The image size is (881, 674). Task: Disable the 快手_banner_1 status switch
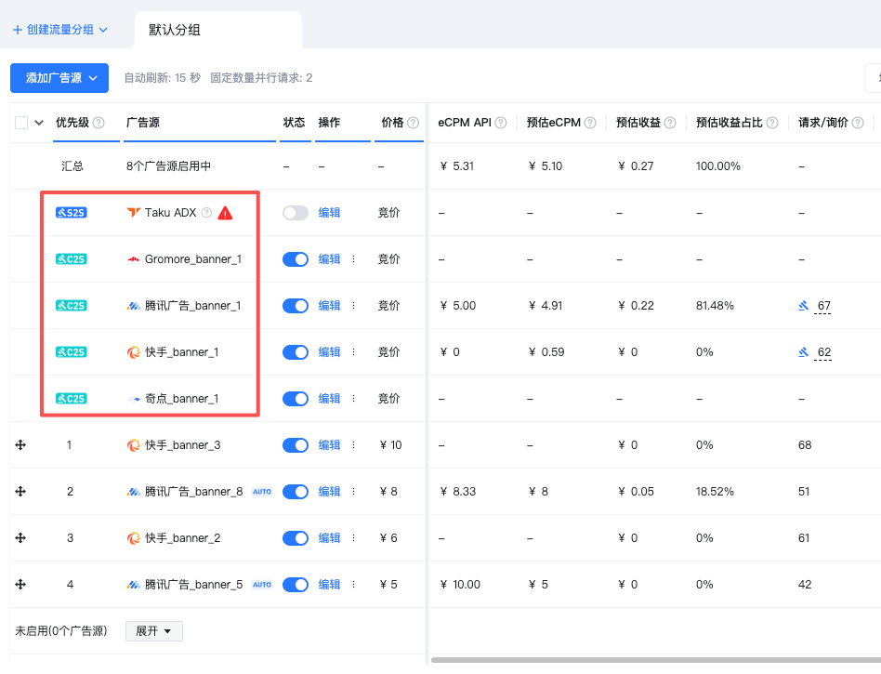point(295,352)
